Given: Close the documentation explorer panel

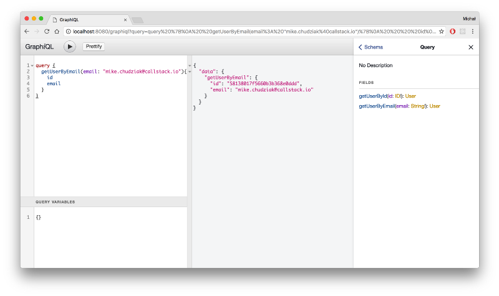Looking at the screenshot, I should pyautogui.click(x=471, y=47).
